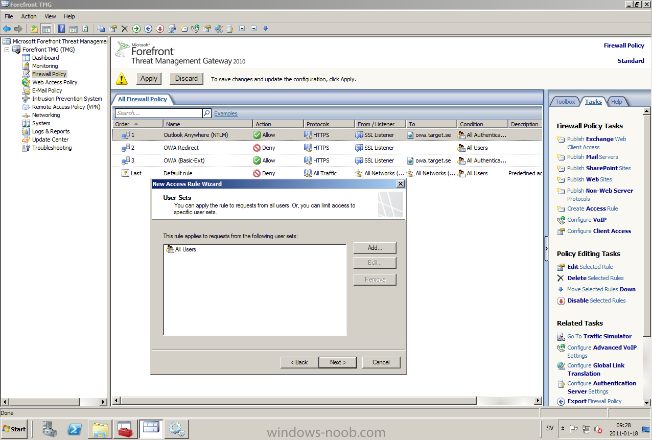The height and width of the screenshot is (440, 652).
Task: Select Logs & Reports in the tree
Action: coord(51,131)
